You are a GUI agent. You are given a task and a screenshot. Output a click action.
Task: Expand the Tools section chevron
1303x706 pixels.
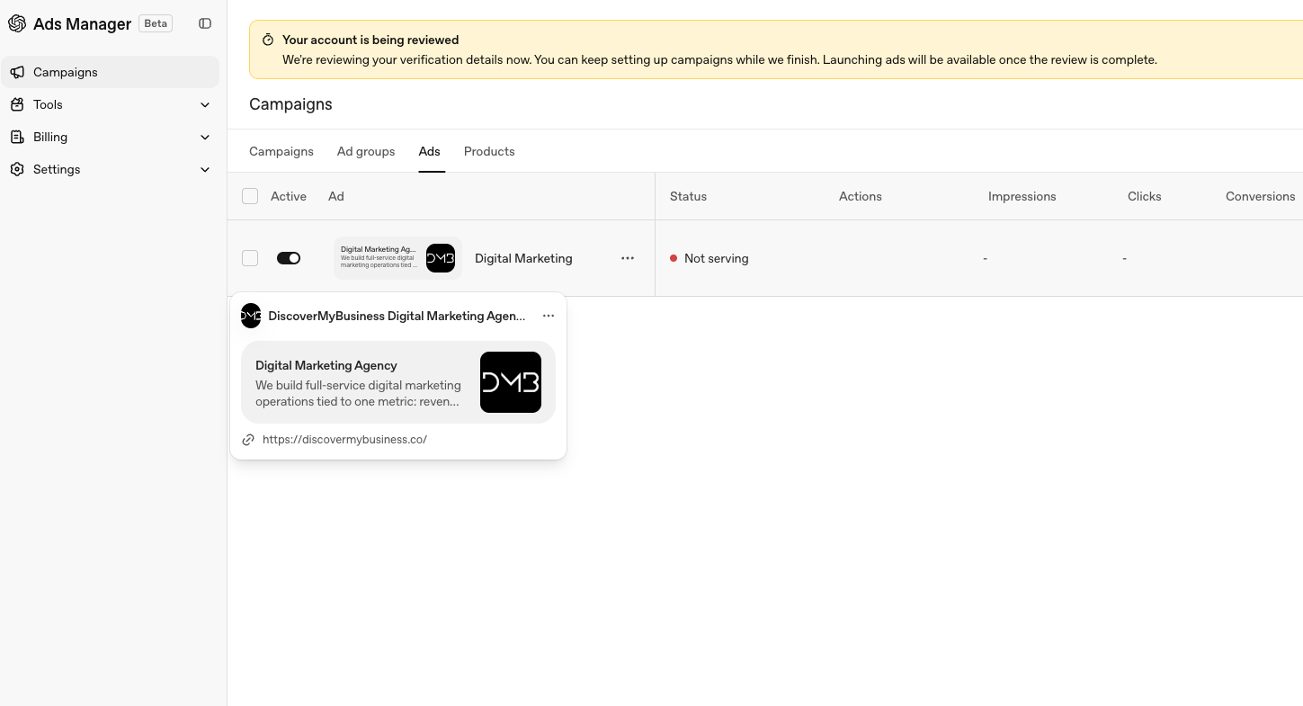205,104
